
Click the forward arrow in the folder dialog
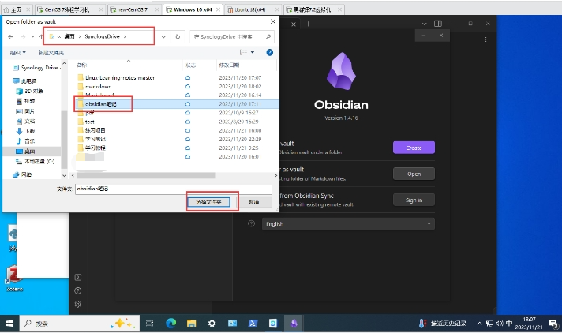point(23,36)
